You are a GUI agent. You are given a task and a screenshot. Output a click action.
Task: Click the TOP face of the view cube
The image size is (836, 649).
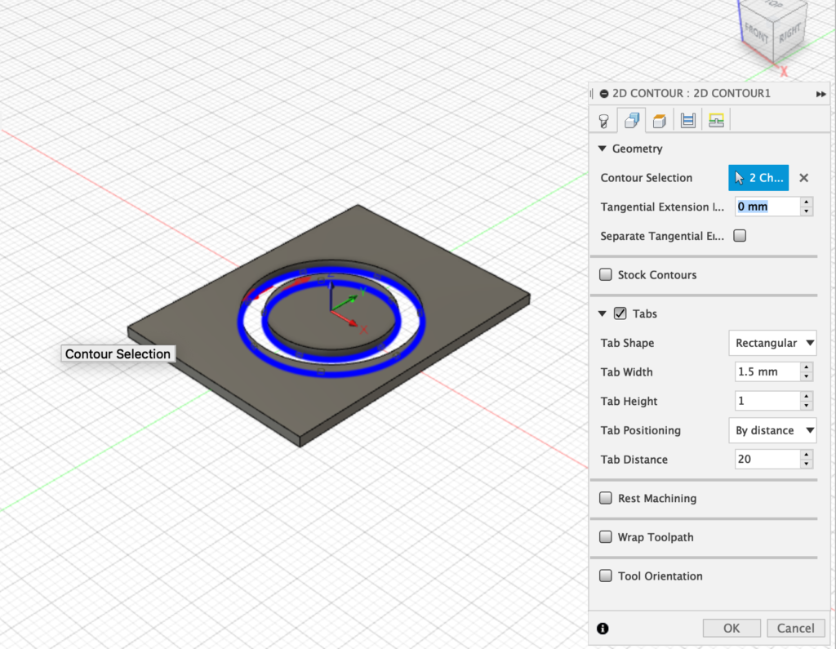click(x=772, y=6)
